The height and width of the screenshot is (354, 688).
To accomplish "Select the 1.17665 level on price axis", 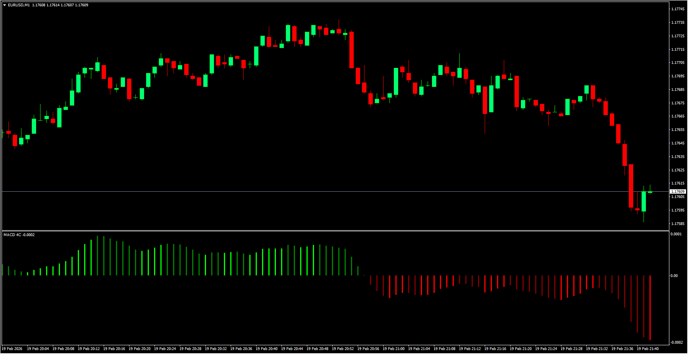I will click(x=678, y=116).
